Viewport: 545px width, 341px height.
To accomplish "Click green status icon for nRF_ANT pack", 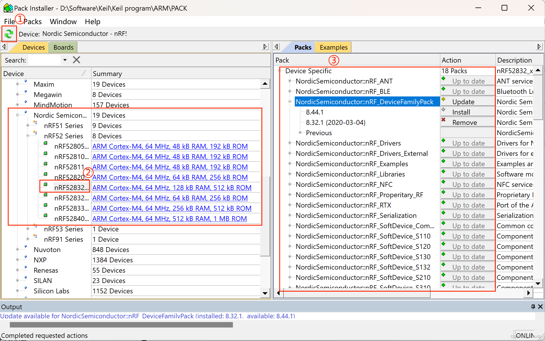I will click(443, 78).
